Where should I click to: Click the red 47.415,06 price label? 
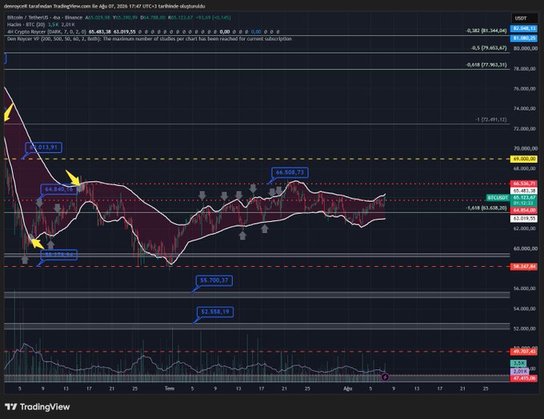[x=524, y=378]
